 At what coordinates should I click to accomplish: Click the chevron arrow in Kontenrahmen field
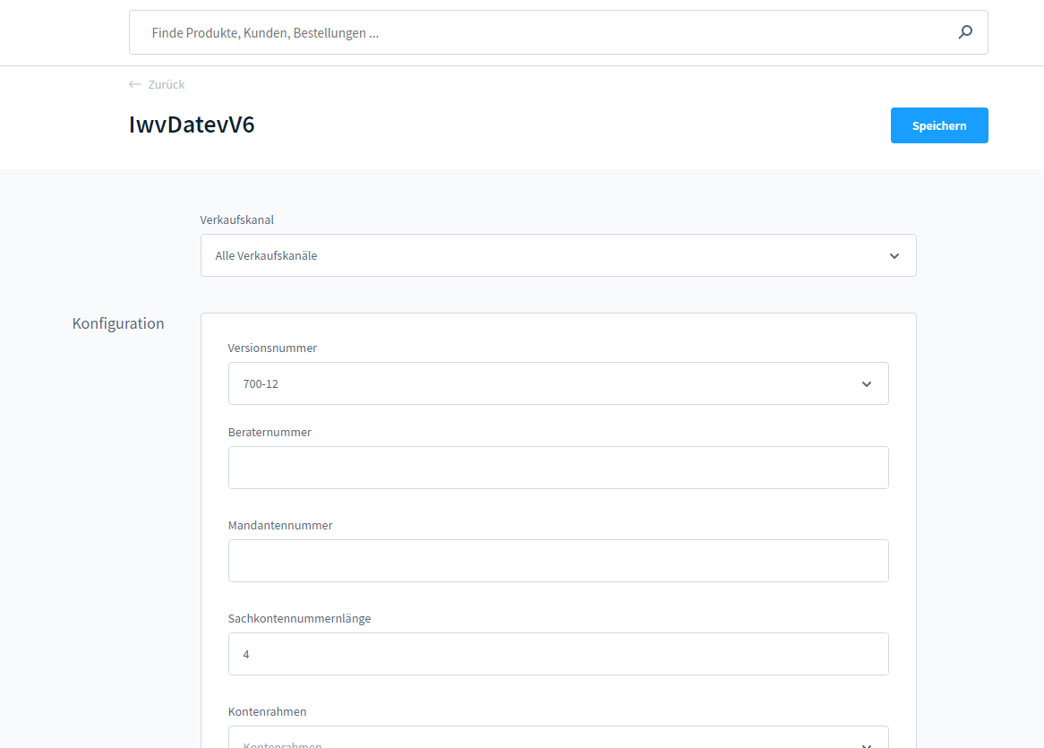pyautogui.click(x=866, y=744)
